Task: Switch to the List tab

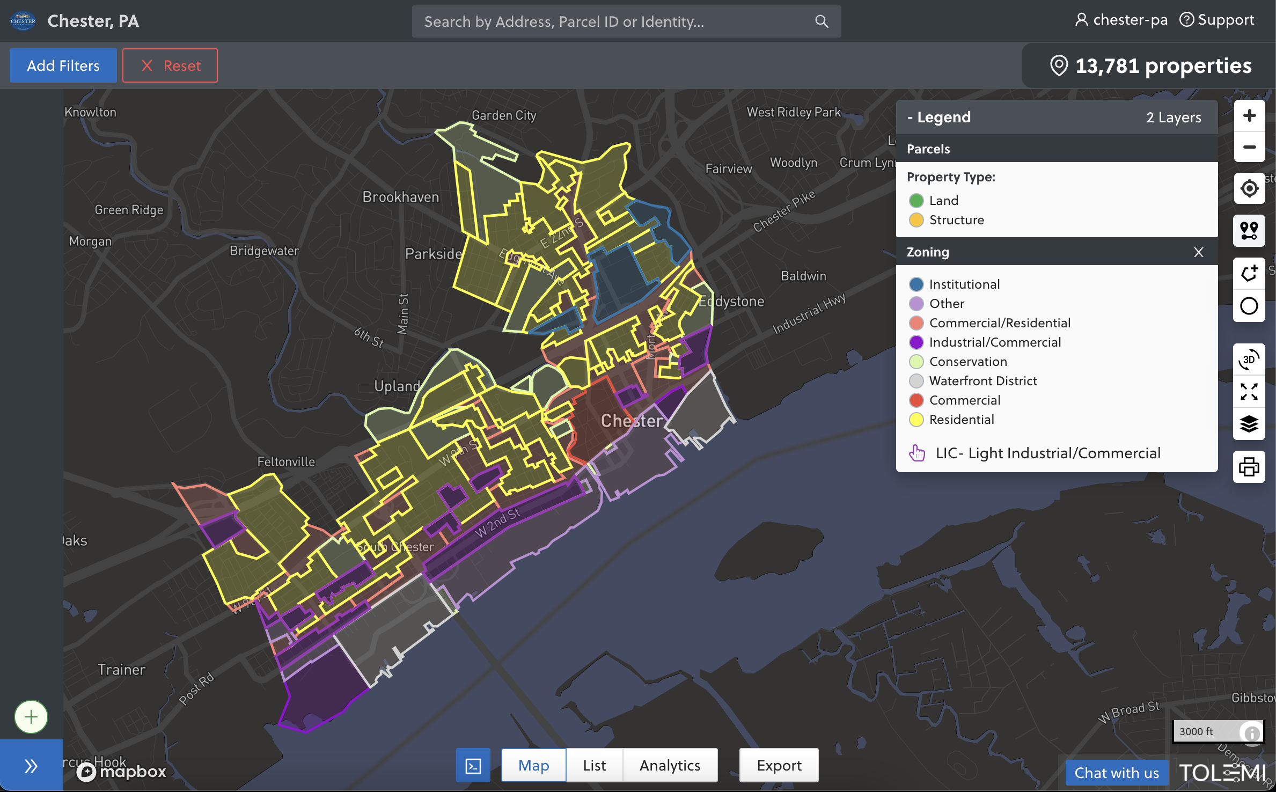Action: tap(594, 765)
